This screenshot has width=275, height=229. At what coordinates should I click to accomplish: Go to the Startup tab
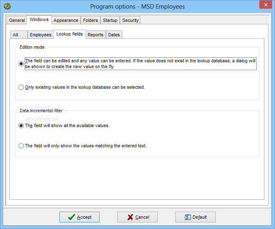110,20
